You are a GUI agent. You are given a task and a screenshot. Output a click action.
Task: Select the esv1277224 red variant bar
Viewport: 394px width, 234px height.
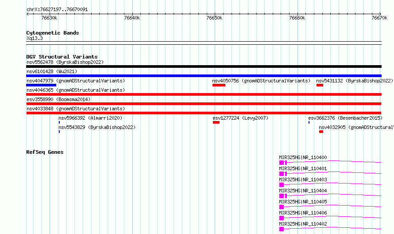click(x=216, y=122)
